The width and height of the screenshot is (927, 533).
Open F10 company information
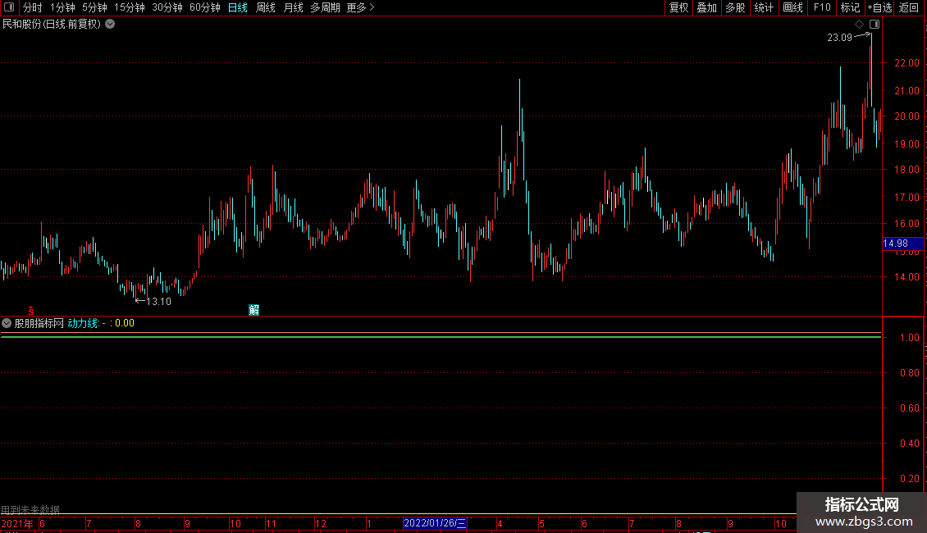point(822,7)
